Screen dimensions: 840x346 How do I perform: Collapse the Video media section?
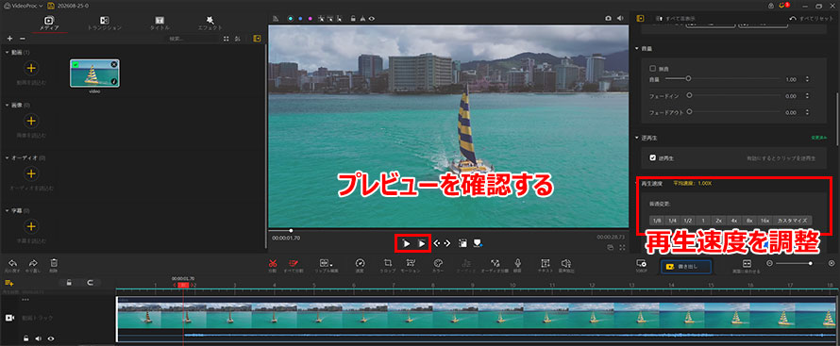(7, 53)
